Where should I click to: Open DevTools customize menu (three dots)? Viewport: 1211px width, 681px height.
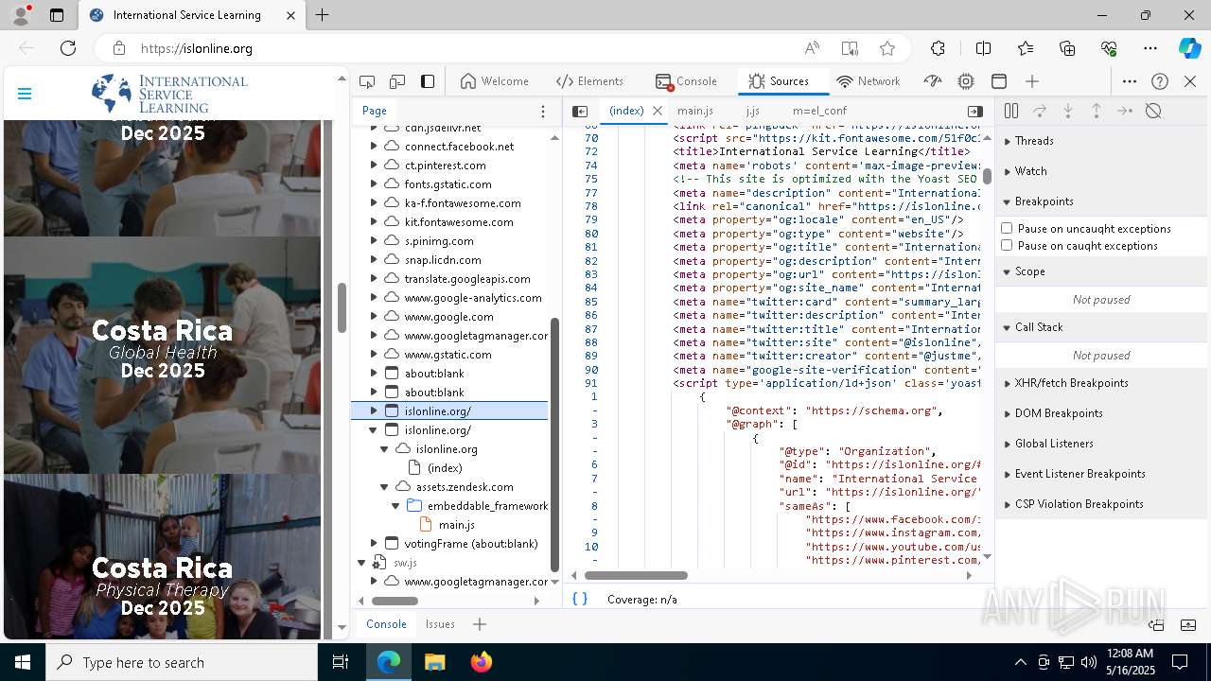tap(1130, 81)
